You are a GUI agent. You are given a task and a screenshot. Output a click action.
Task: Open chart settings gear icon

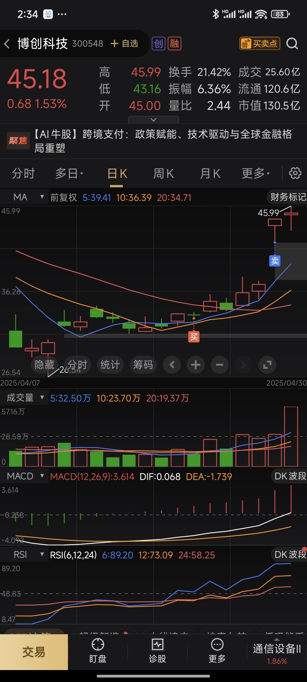[295, 173]
